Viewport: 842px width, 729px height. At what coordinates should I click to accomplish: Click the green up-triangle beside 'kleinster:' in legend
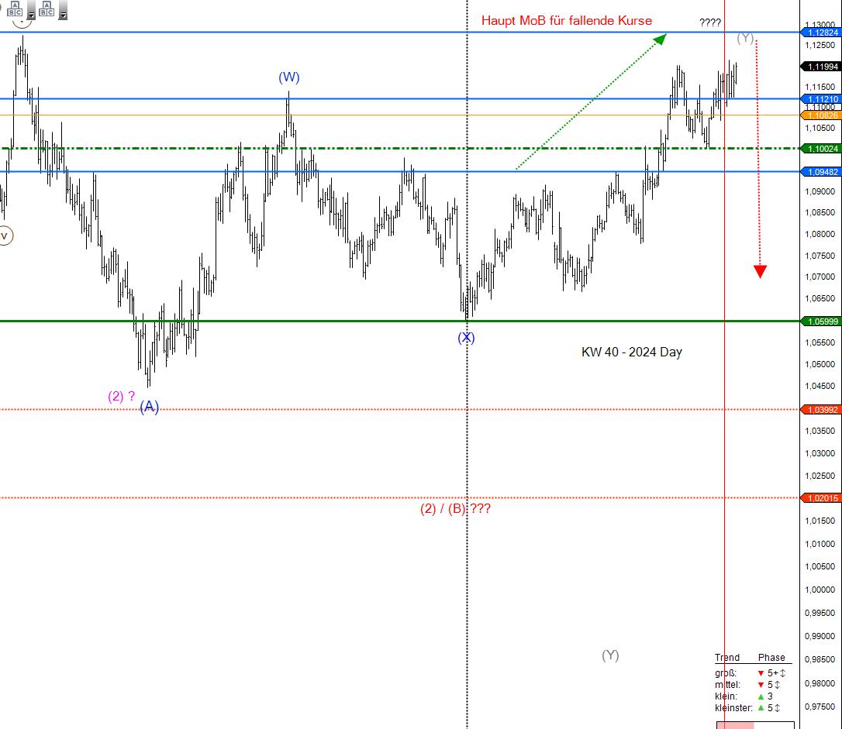tap(760, 707)
